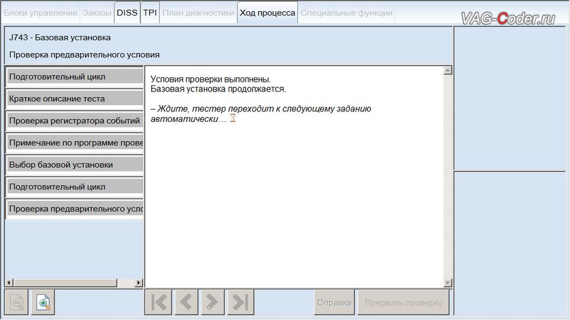Screen dimensions: 570x320
Task: Open the Блоки управления tab
Action: point(40,13)
